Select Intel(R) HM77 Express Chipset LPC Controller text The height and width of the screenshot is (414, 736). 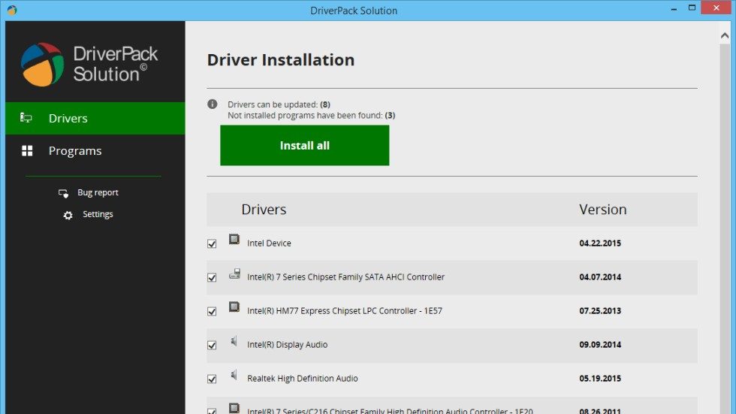[x=345, y=311]
